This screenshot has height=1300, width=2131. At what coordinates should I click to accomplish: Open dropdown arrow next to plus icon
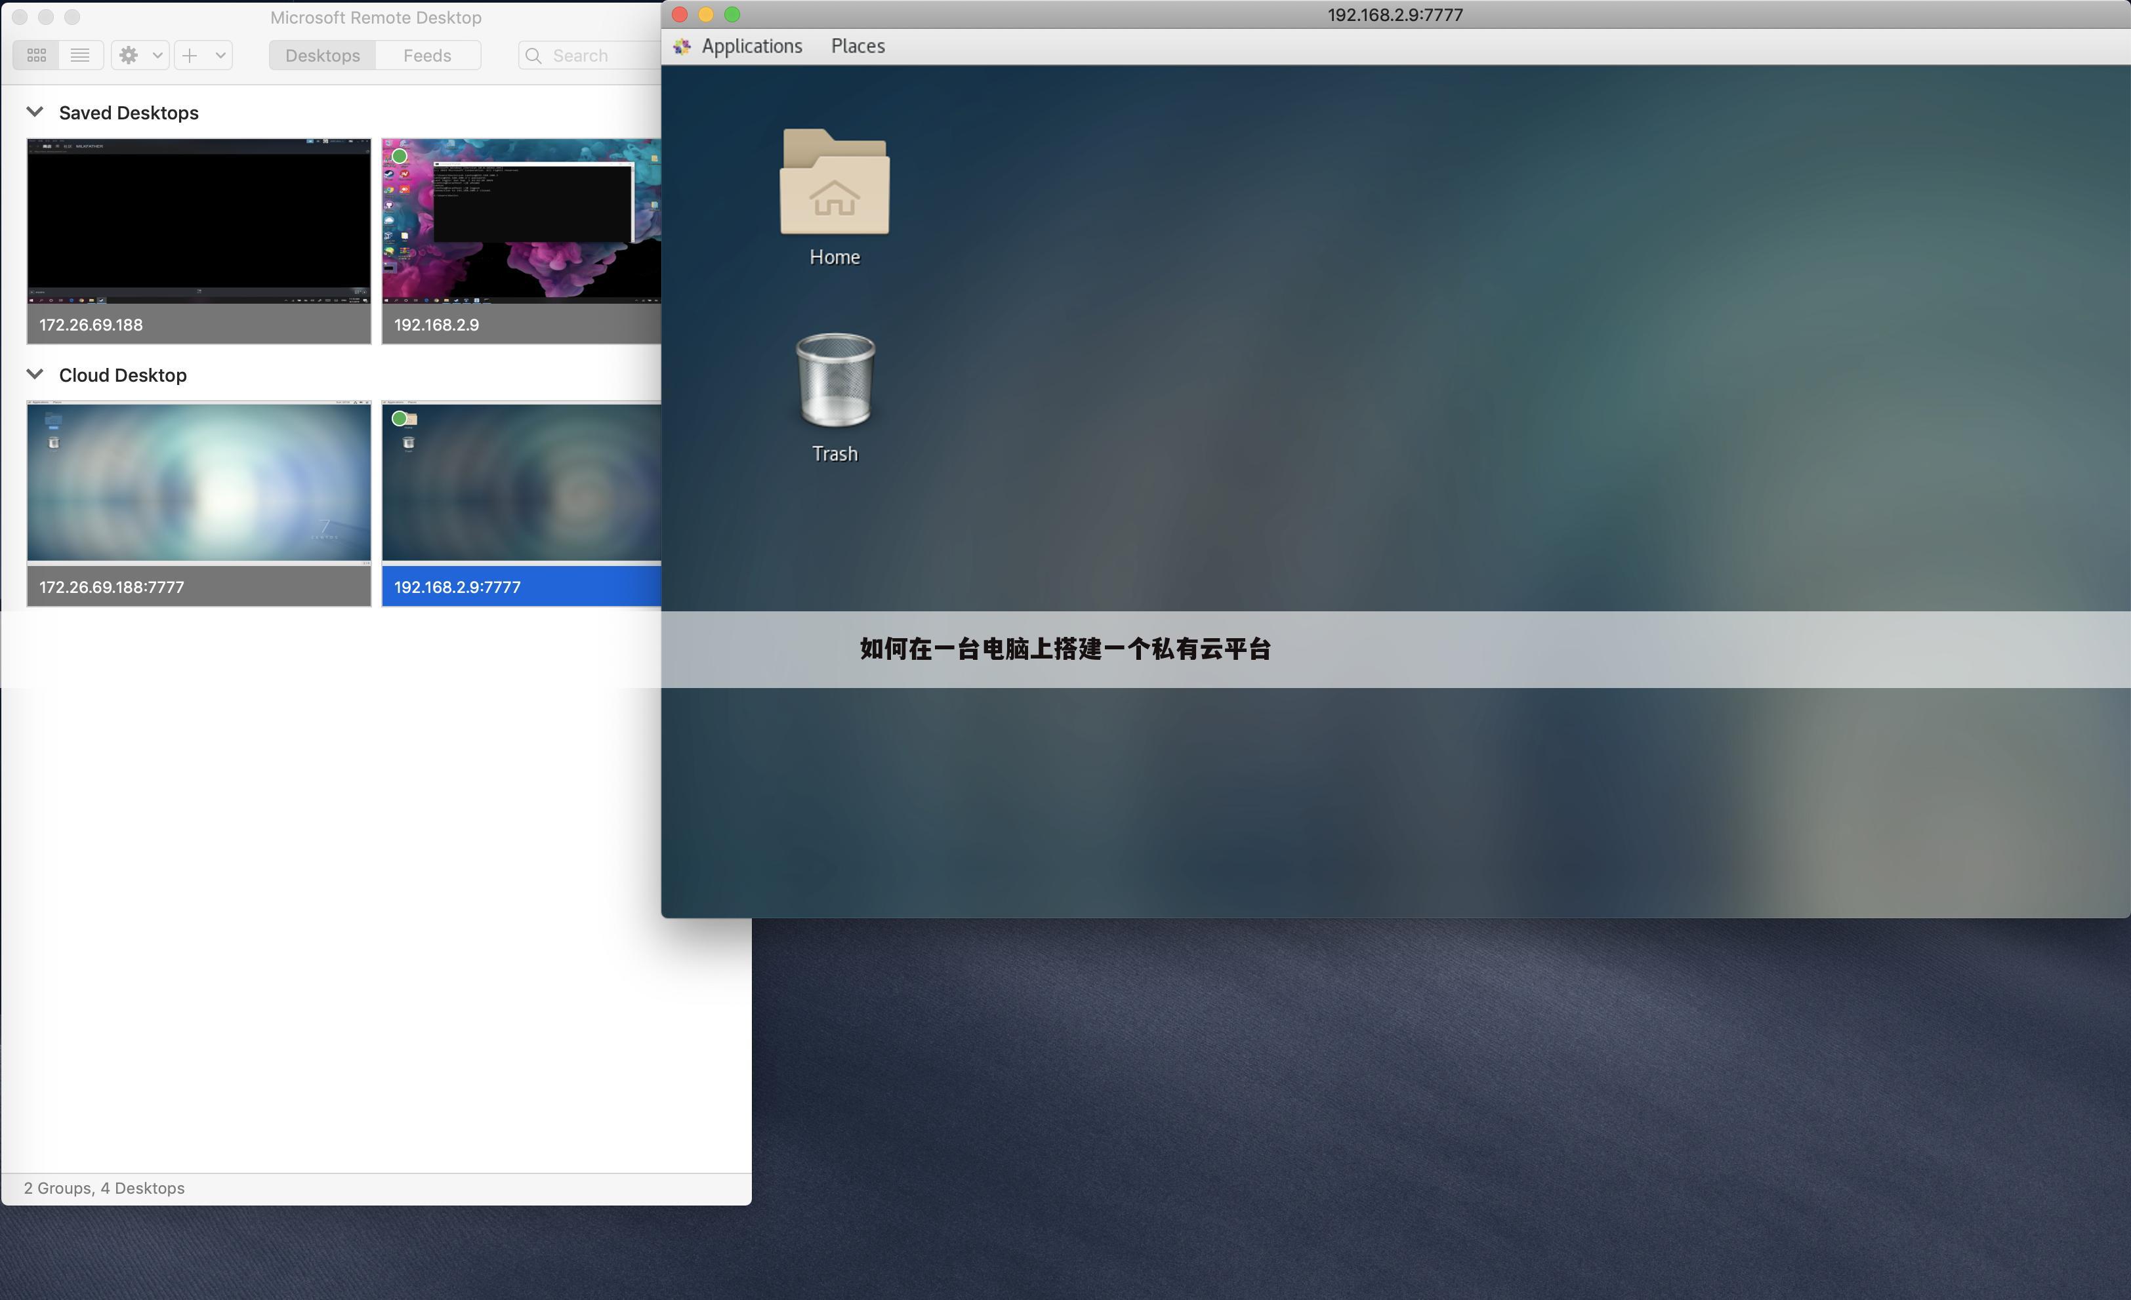220,55
